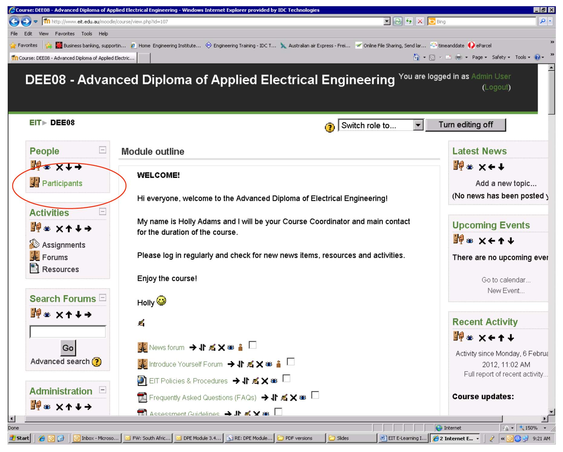Edit welcome summary with pencil icon
The image size is (563, 452).
point(141,323)
